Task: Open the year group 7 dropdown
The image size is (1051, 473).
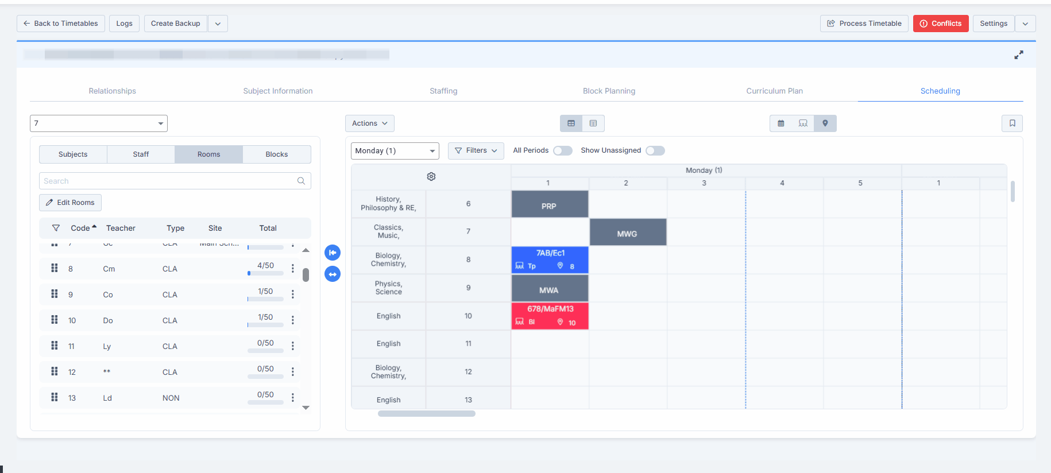Action: click(x=99, y=123)
